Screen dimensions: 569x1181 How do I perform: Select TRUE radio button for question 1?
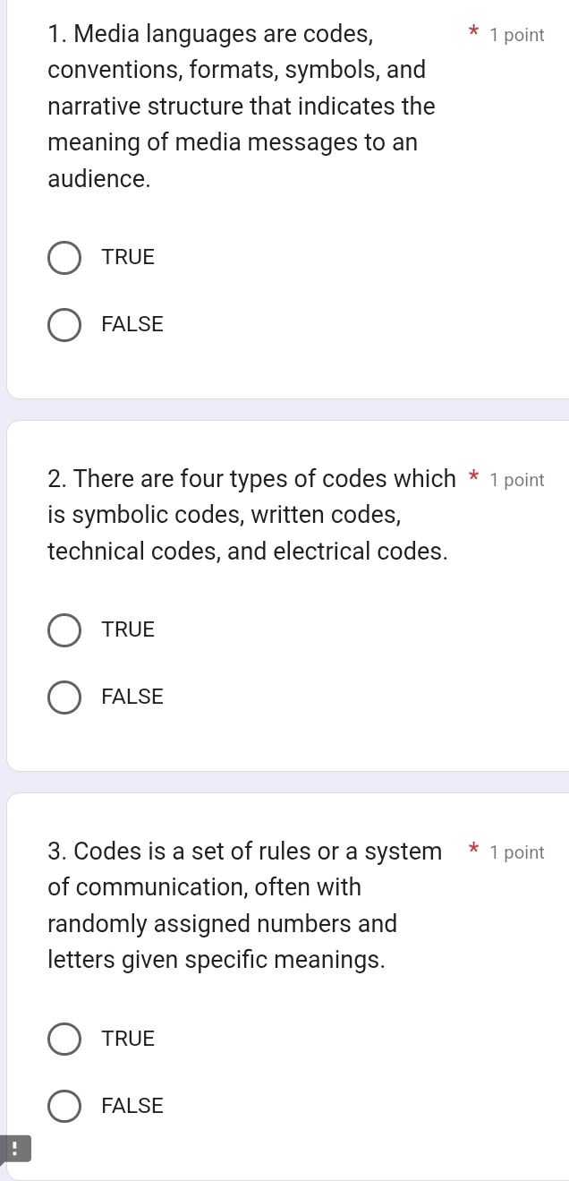(x=64, y=257)
